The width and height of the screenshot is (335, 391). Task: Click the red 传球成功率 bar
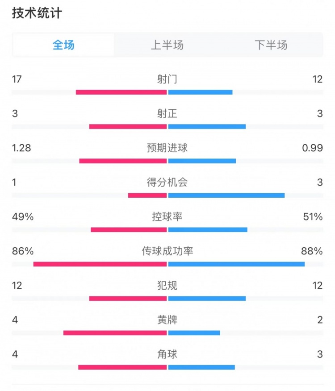click(x=100, y=264)
